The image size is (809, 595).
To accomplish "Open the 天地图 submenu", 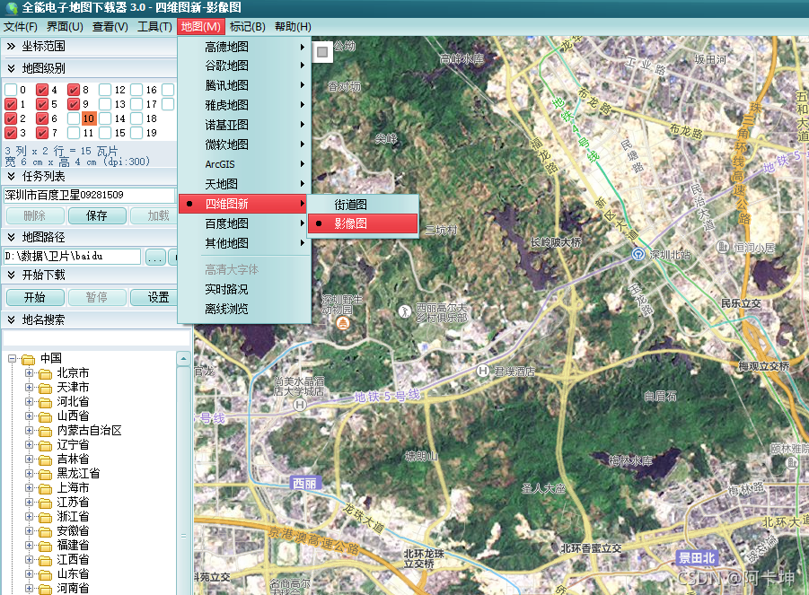I will (x=244, y=184).
